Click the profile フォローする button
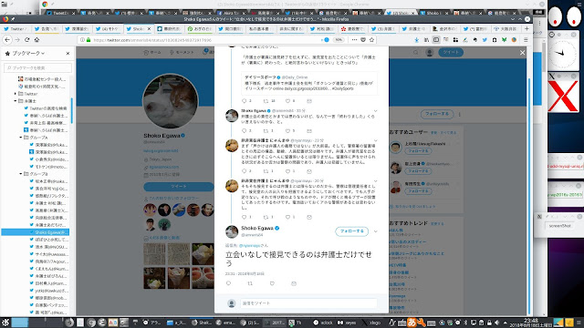Viewport: 584px width, 328px height. [x=437, y=114]
